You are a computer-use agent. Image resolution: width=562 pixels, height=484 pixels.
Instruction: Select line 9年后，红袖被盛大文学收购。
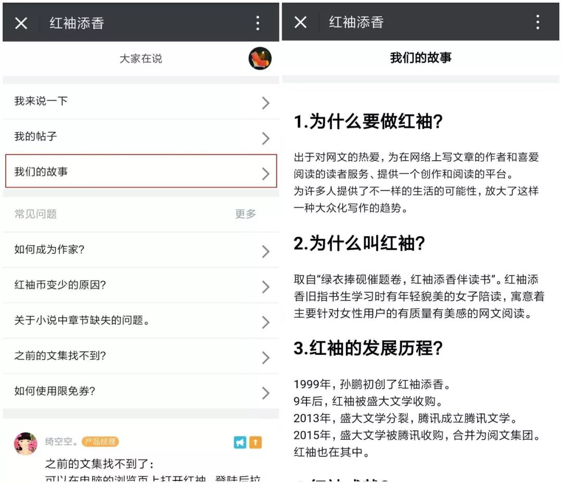[x=368, y=401]
